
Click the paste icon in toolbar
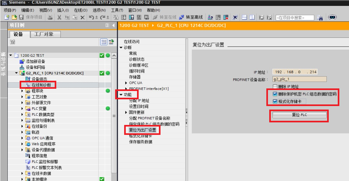(x=75, y=17)
